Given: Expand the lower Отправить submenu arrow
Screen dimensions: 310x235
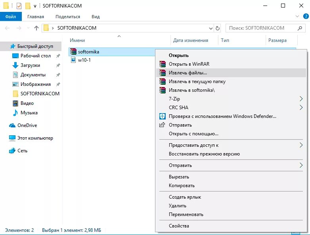Looking at the screenshot, I should (x=301, y=165).
